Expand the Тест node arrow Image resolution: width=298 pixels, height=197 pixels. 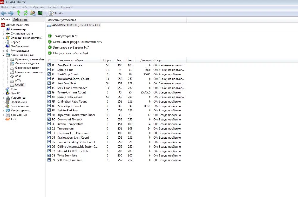coord(3,119)
